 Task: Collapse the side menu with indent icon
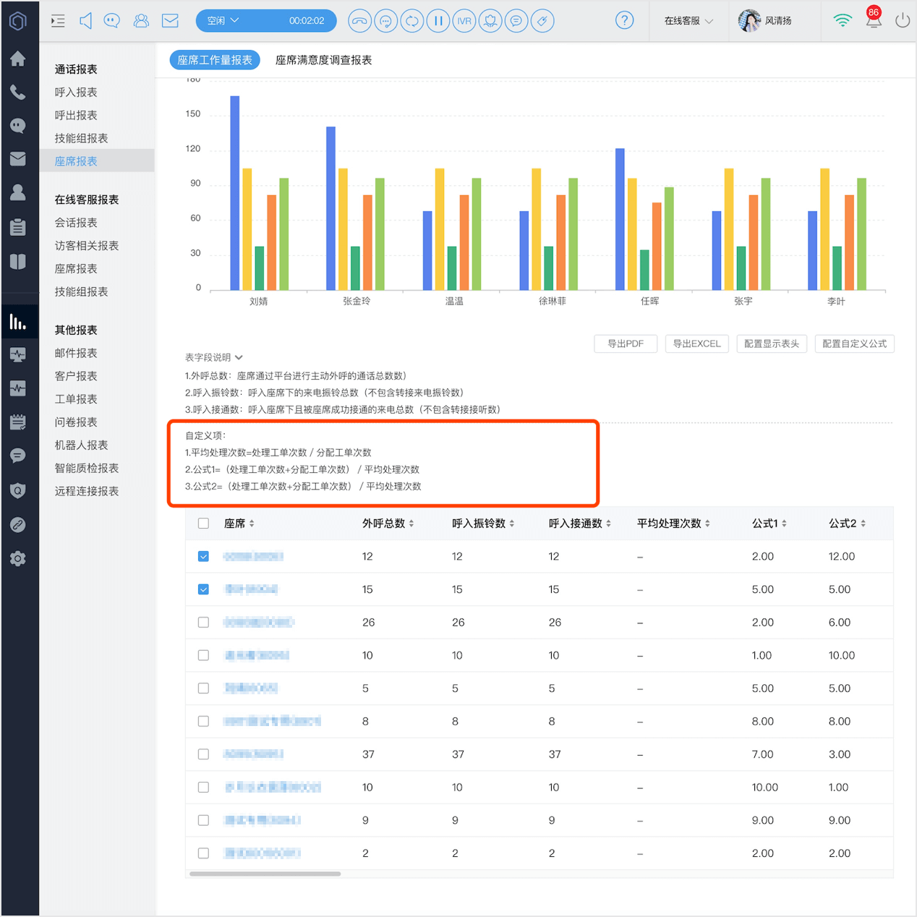point(58,21)
